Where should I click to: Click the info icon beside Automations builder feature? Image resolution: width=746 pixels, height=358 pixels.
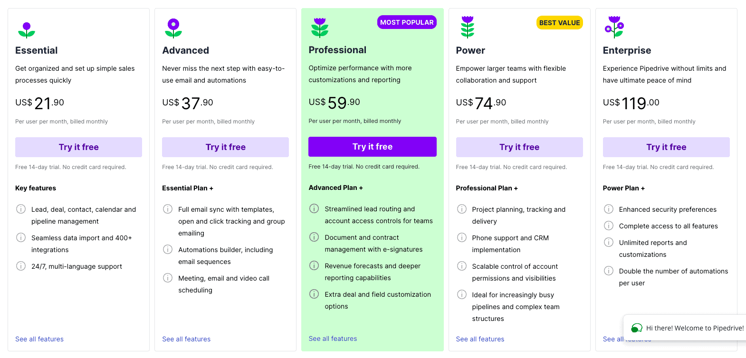168,249
